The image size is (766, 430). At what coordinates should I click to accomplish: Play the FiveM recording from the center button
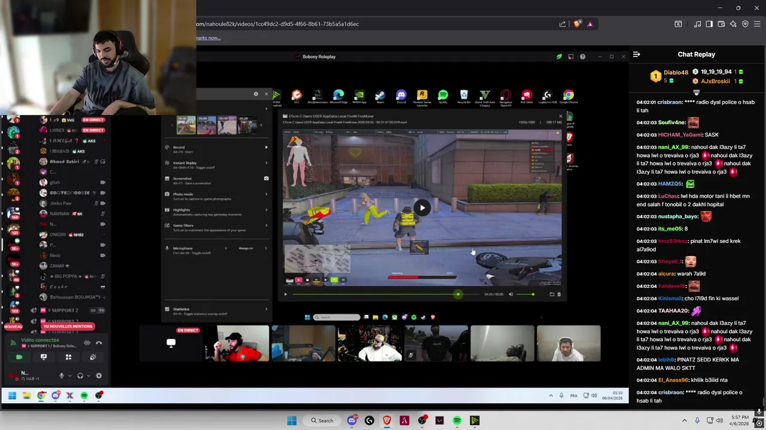point(422,208)
